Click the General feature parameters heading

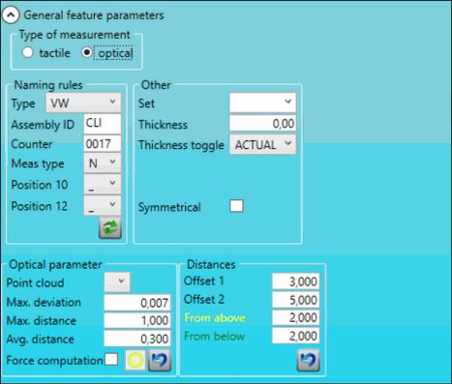[x=94, y=15]
